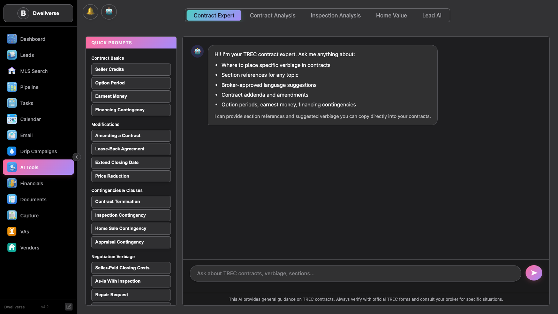Open the Vendors sidebar icon
This screenshot has height=314, width=558.
(x=12, y=247)
